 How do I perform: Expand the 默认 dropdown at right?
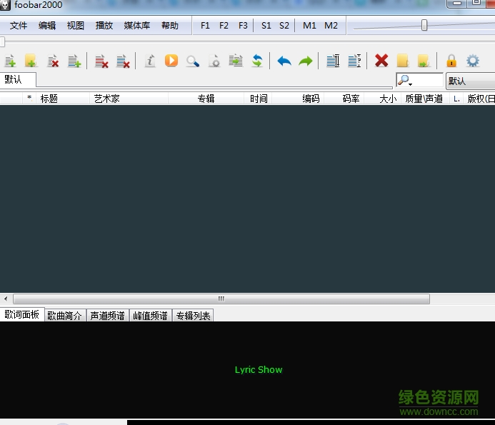470,81
